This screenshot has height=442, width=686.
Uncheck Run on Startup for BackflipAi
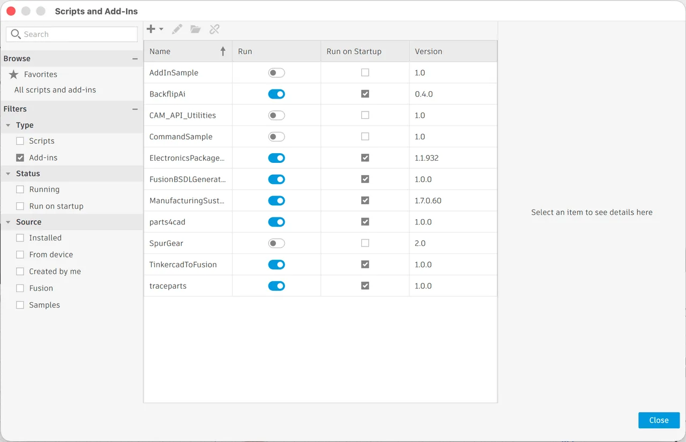365,94
